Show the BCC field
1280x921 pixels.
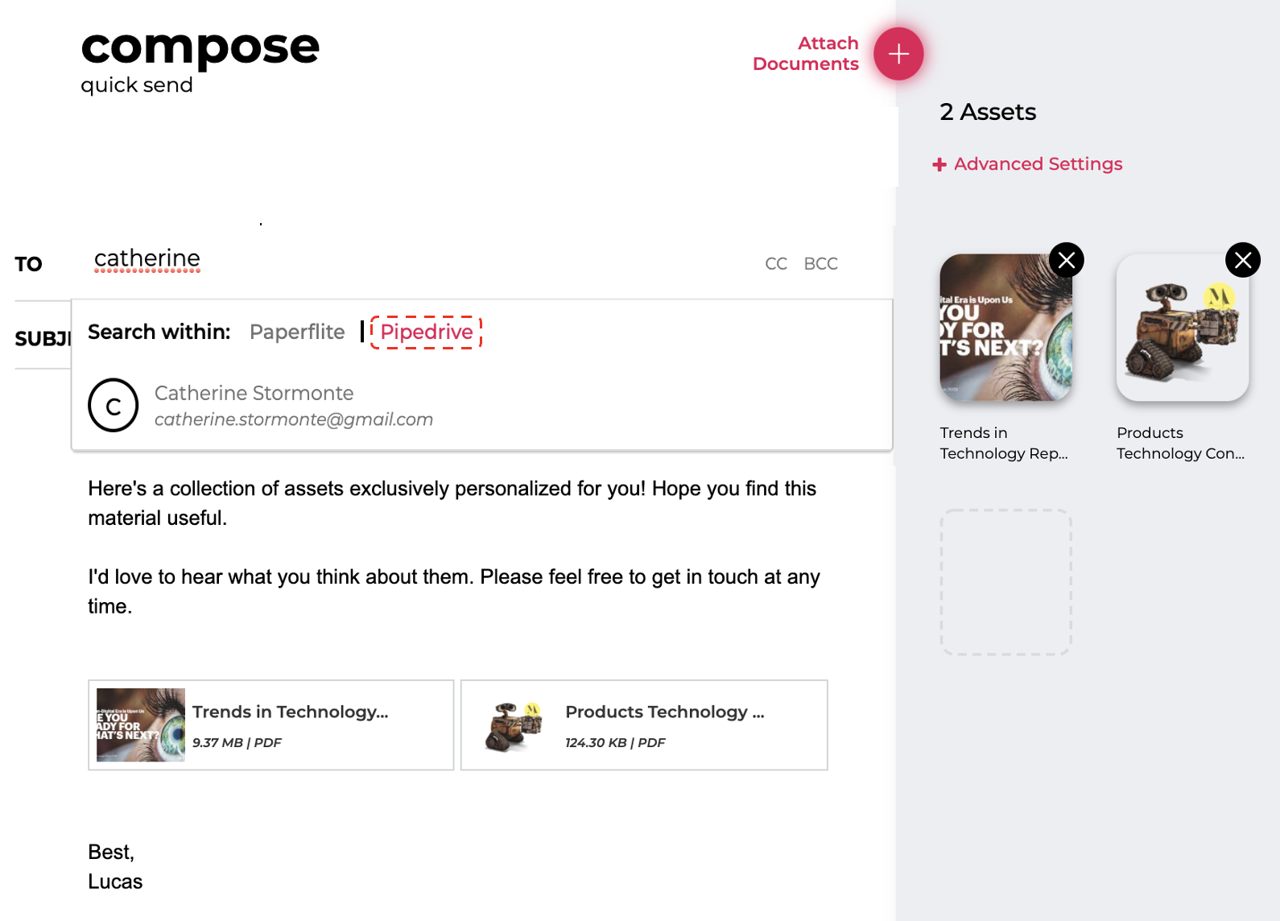(x=820, y=263)
